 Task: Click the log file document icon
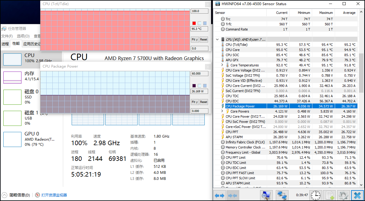click(x=330, y=195)
